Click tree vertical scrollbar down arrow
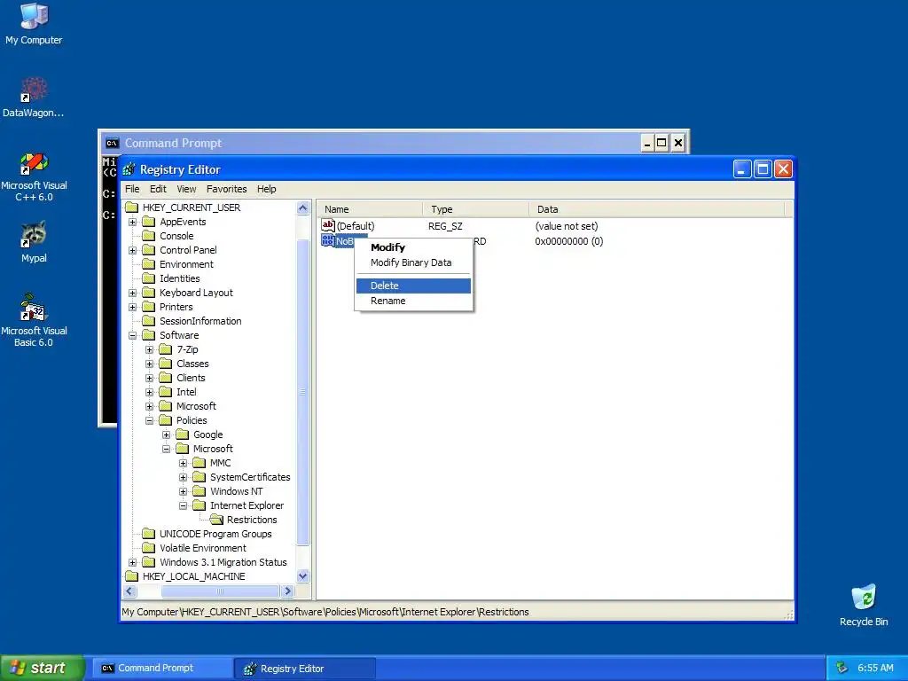This screenshot has height=681, width=908. tap(303, 576)
